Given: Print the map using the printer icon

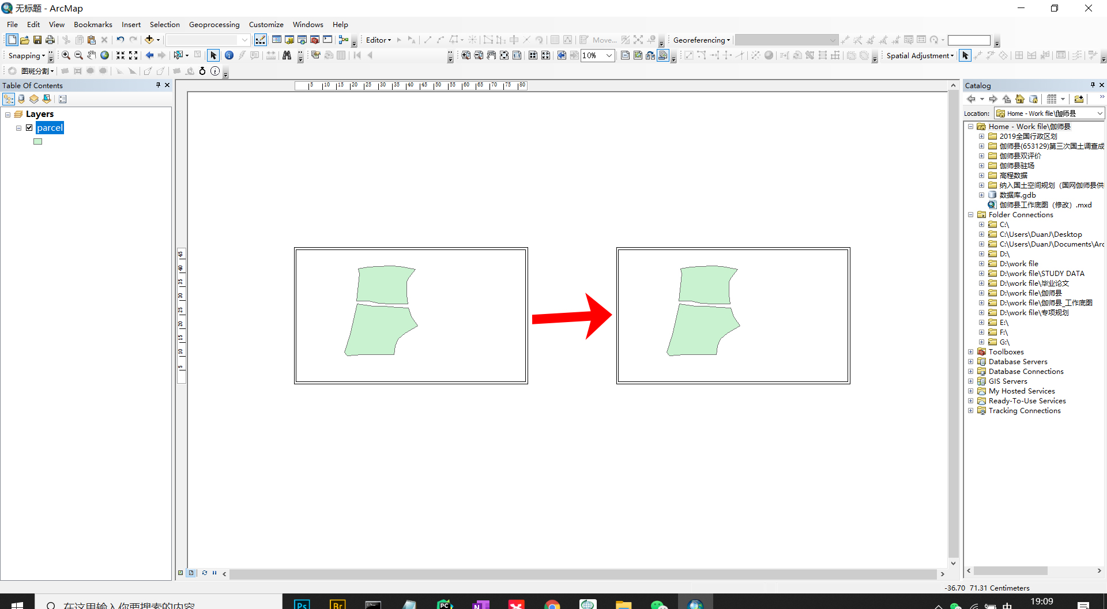Looking at the screenshot, I should [50, 40].
